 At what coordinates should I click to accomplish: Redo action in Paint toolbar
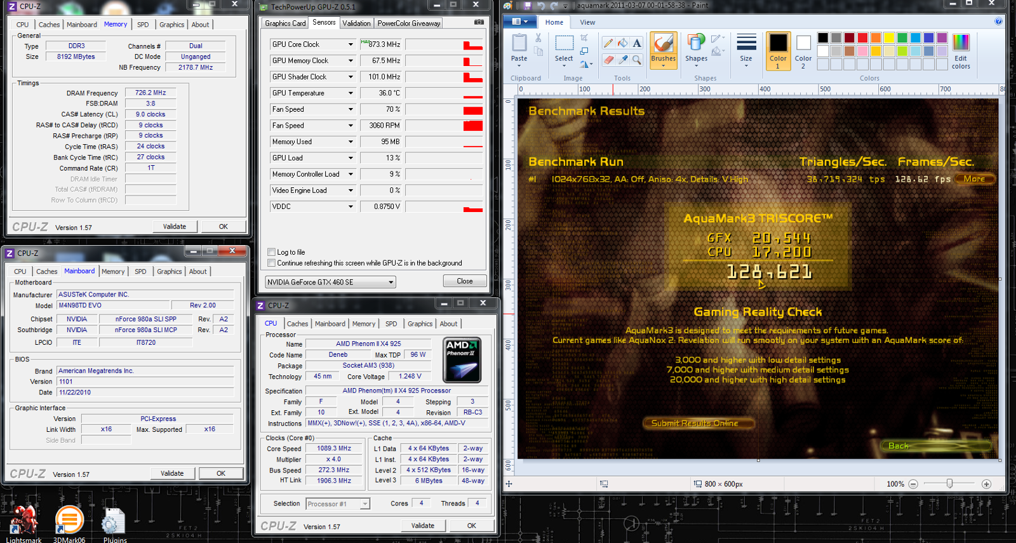pos(554,5)
